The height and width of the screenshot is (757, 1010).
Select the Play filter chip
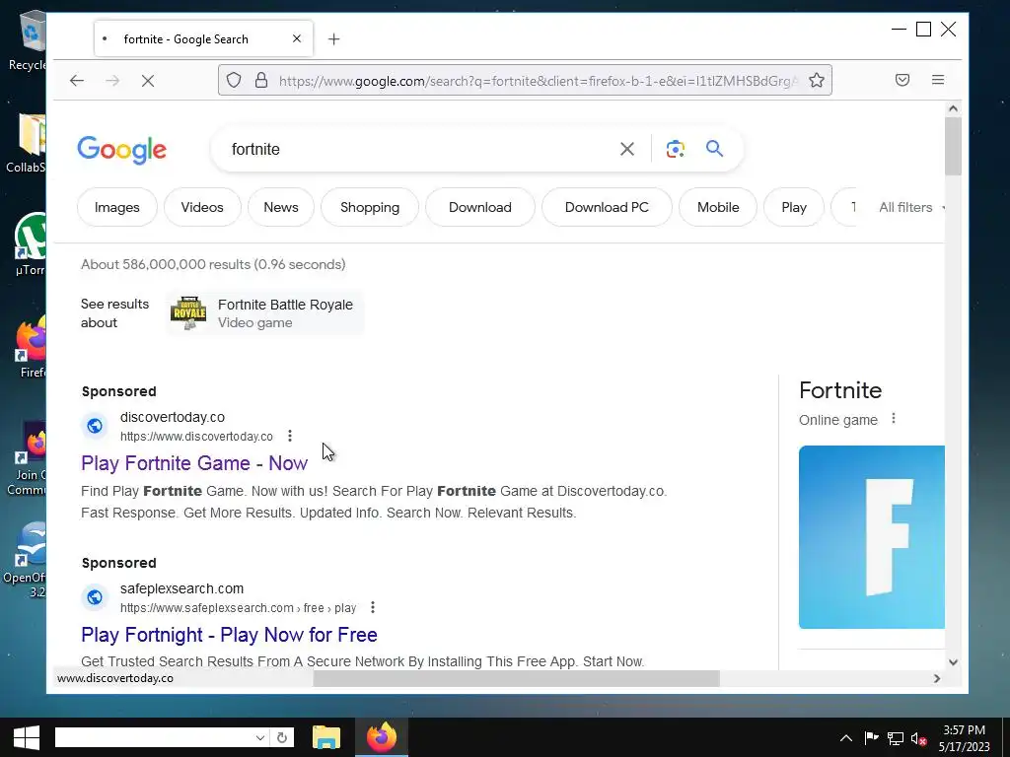pyautogui.click(x=794, y=207)
